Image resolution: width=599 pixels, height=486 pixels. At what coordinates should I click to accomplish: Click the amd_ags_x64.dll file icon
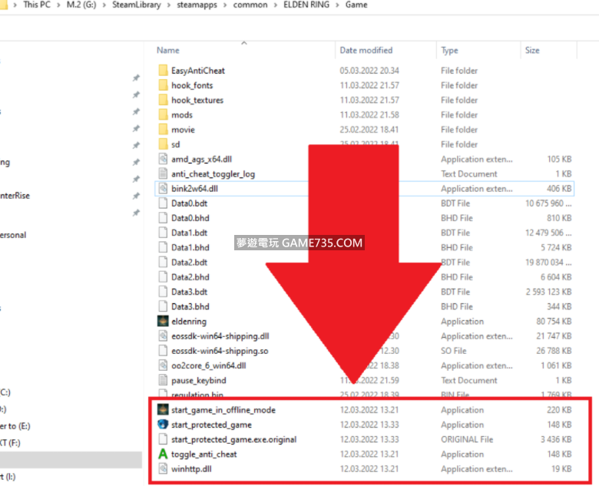163,159
